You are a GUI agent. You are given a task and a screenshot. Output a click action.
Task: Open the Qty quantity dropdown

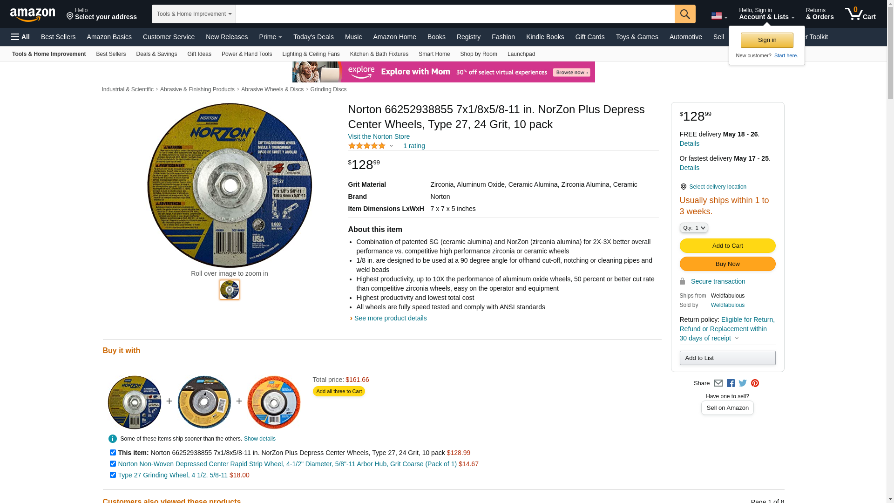coord(694,228)
